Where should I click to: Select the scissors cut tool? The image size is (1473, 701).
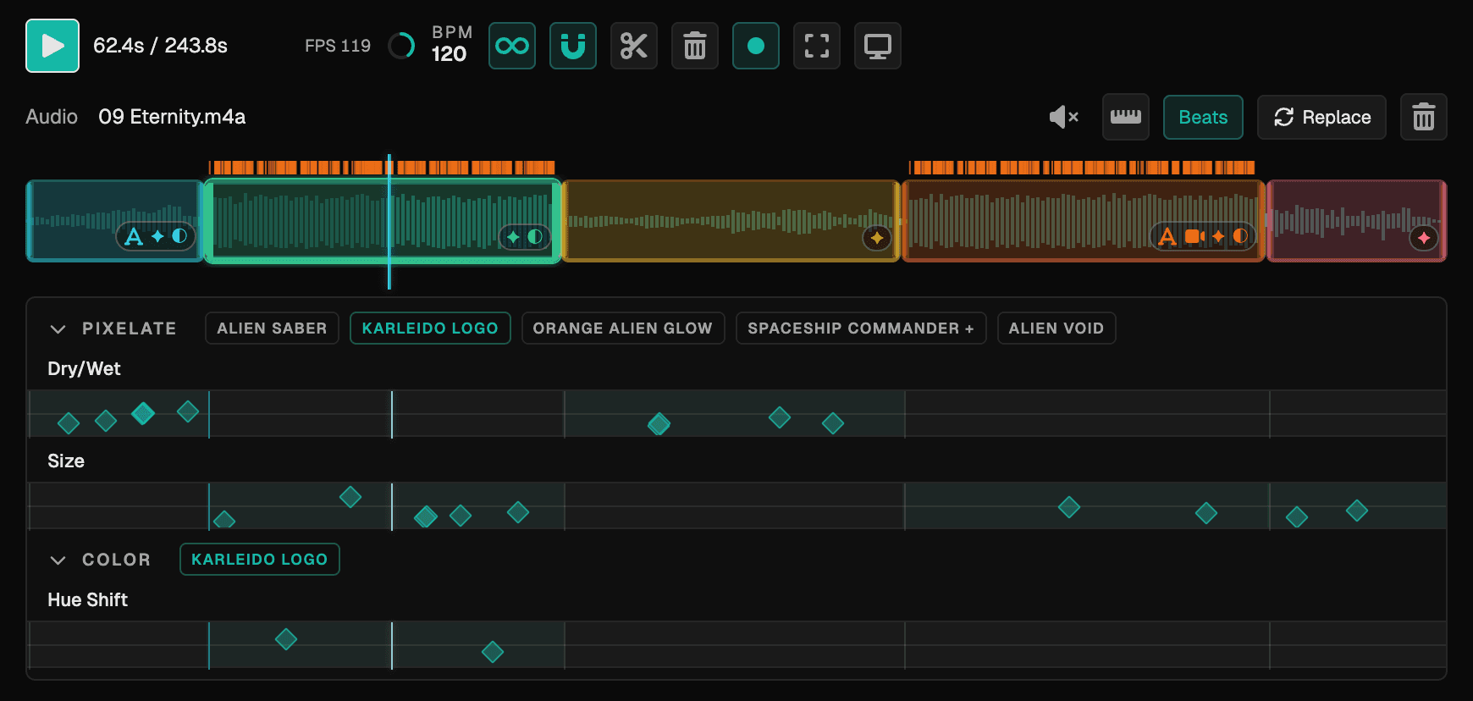pos(634,46)
